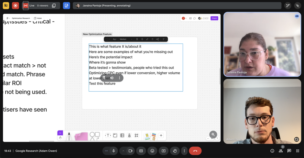Click the purple Share button

pos(214,18)
